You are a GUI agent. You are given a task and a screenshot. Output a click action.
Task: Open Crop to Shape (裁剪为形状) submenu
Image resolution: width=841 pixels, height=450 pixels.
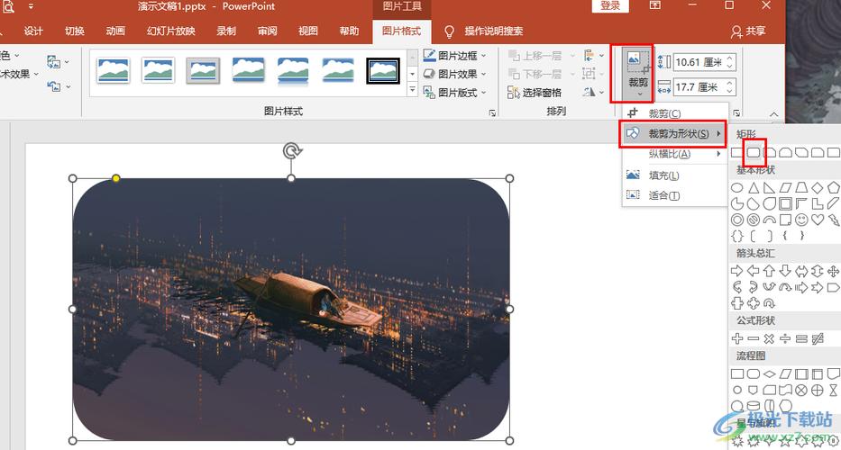click(675, 133)
